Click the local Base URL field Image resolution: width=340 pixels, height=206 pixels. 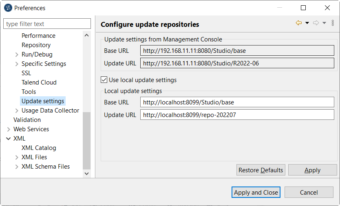tap(237, 102)
